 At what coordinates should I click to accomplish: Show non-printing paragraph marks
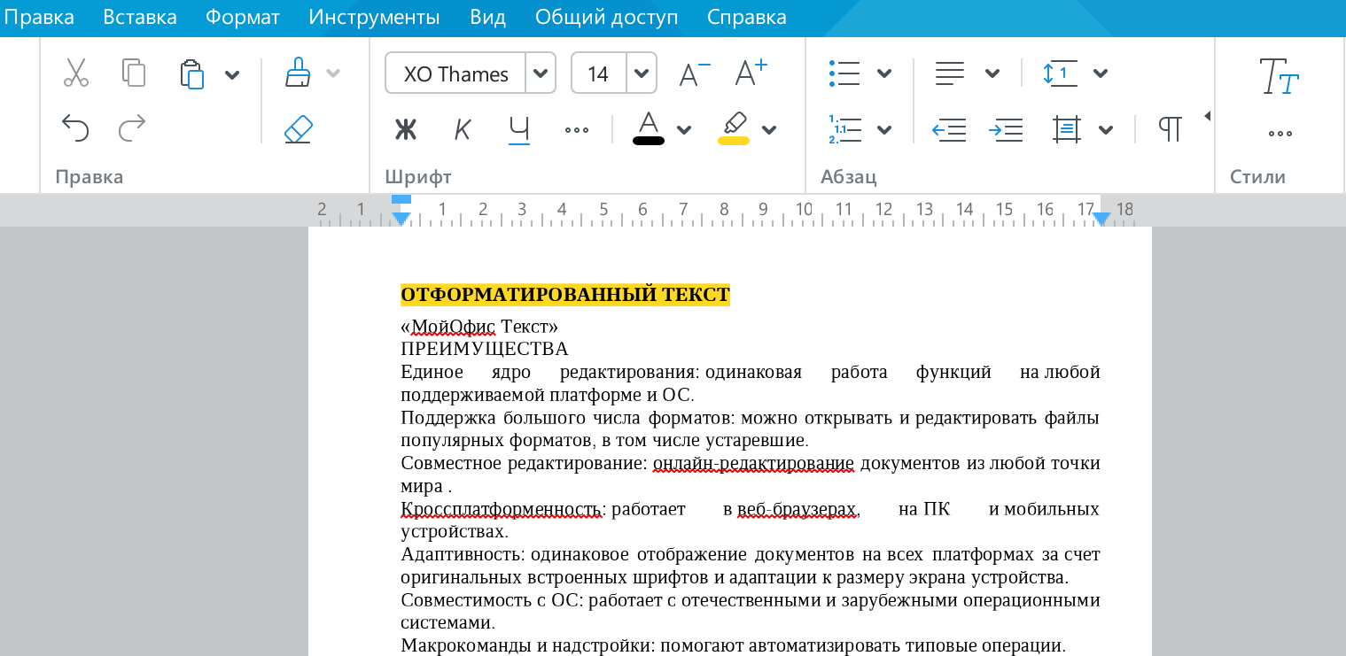click(x=1170, y=130)
